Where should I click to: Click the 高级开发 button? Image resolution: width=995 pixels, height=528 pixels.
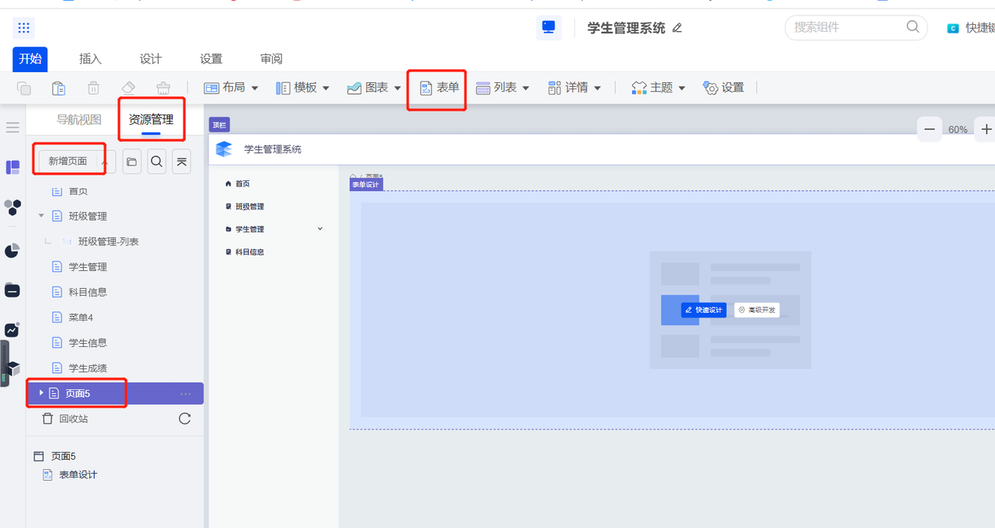(757, 310)
